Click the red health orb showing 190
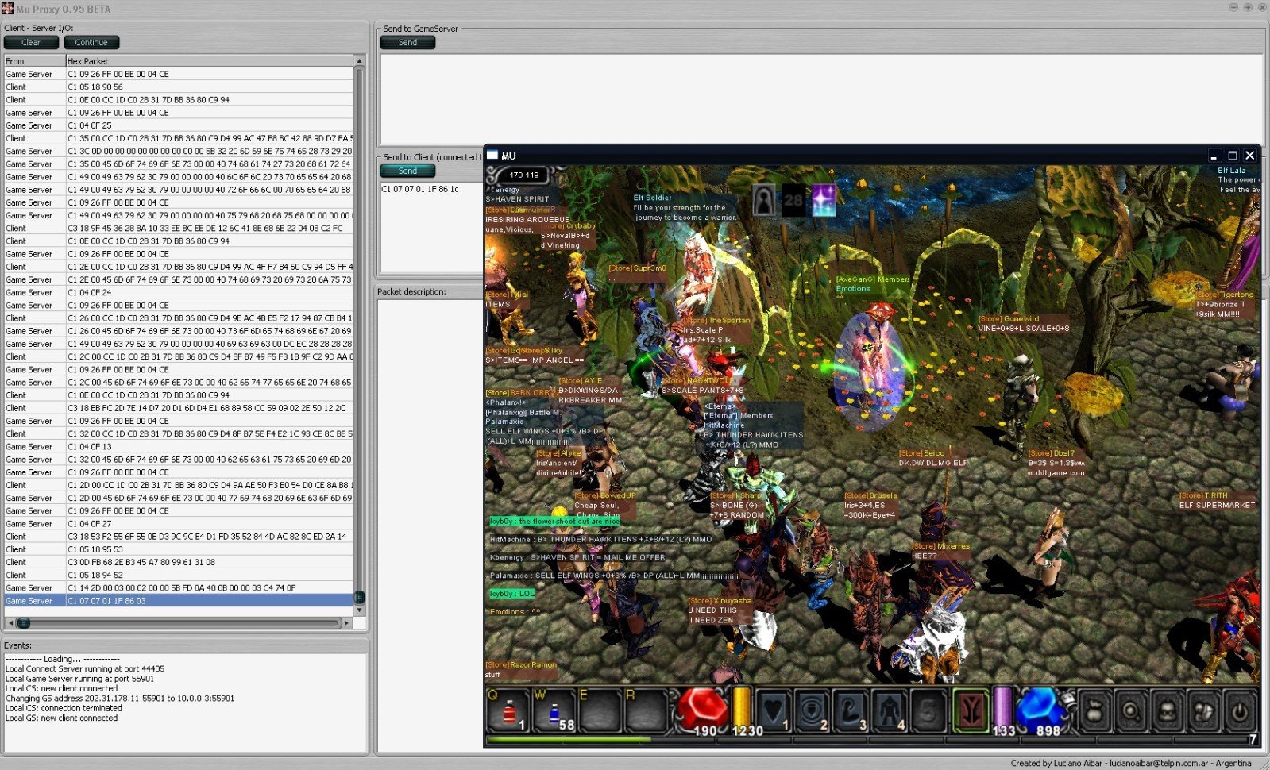 click(702, 709)
